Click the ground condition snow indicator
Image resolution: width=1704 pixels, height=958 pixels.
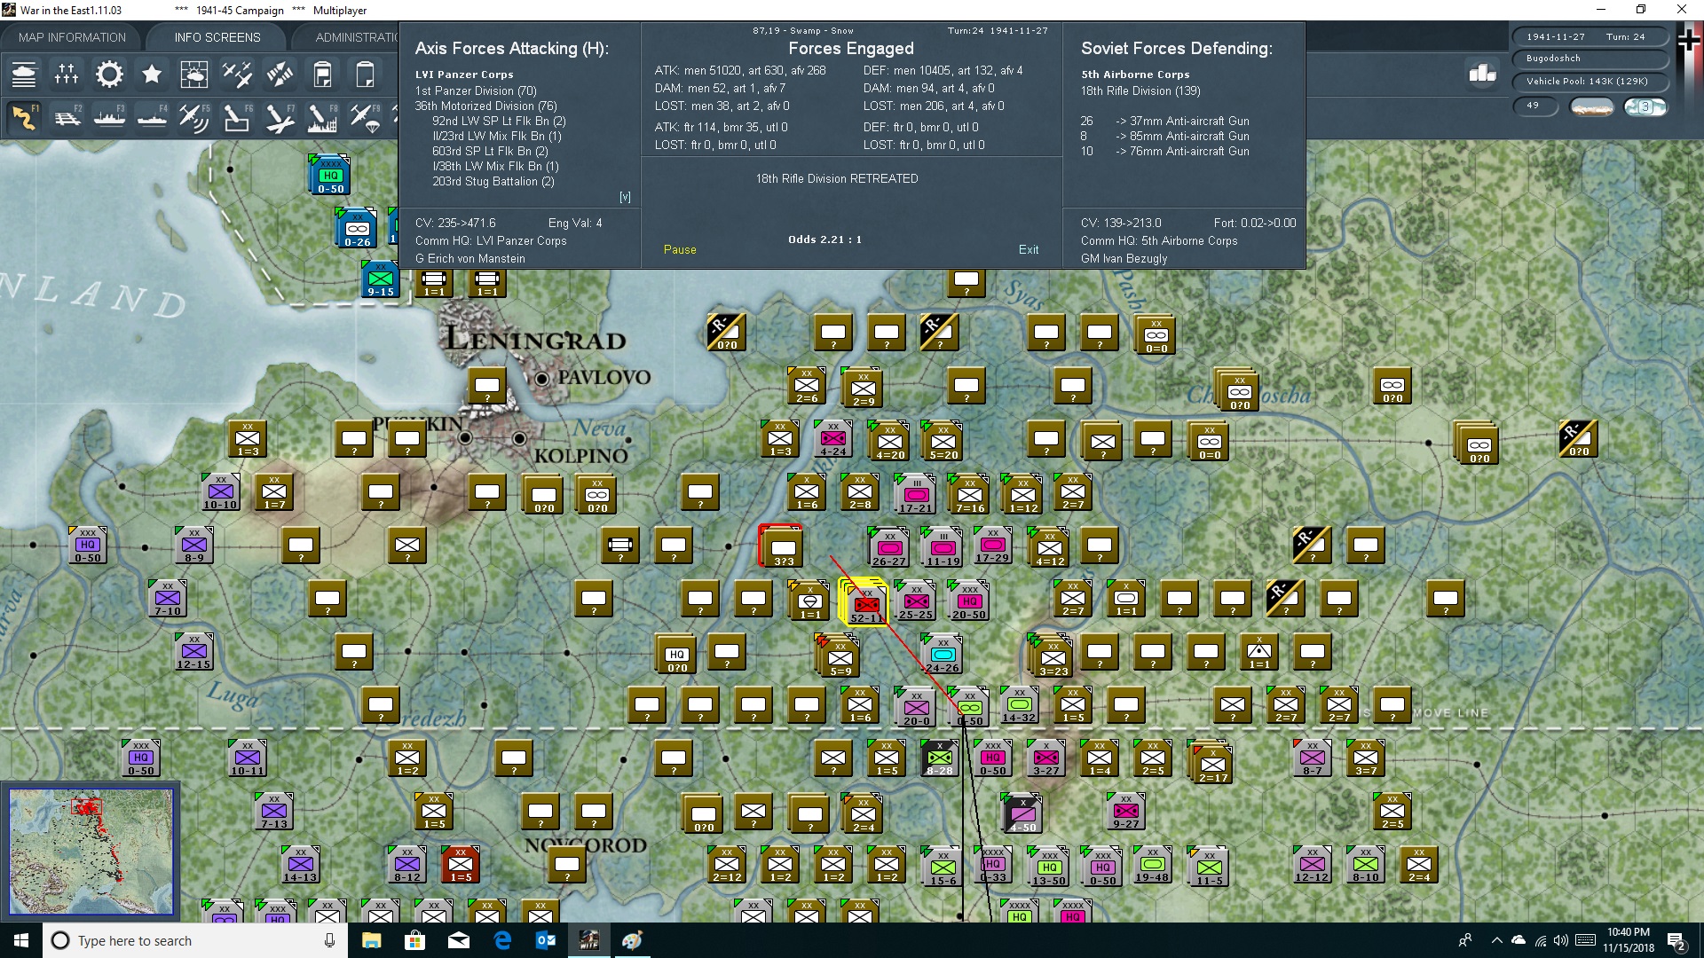point(1592,106)
